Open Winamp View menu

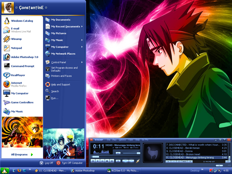coord(130,140)
